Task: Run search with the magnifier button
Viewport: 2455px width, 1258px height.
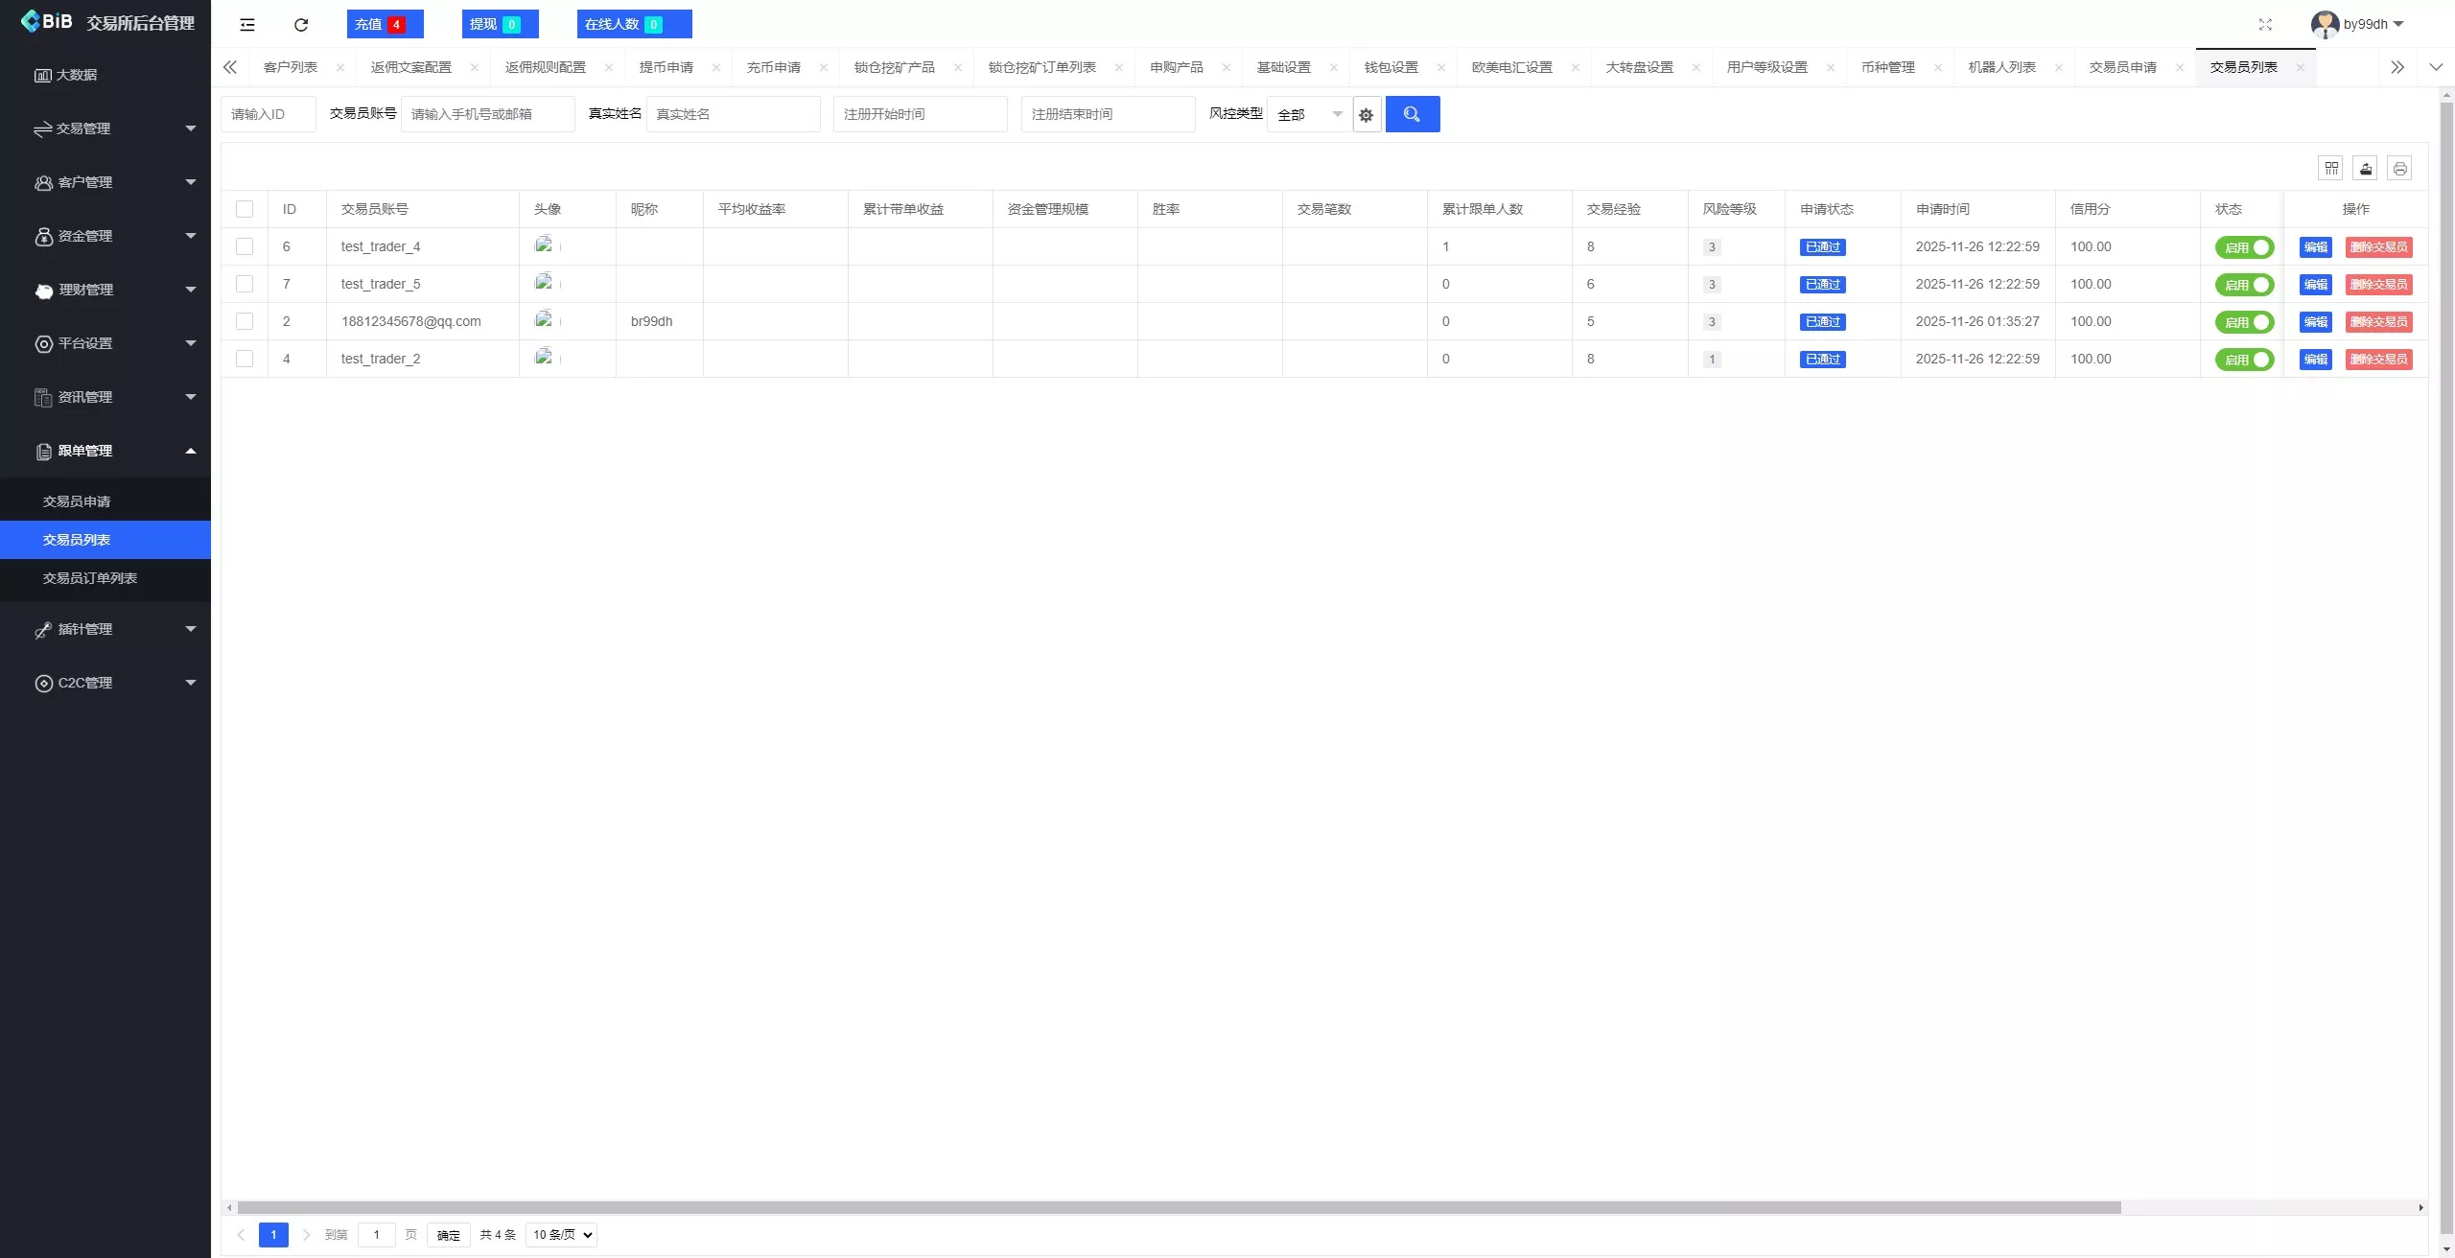Action: pos(1411,113)
